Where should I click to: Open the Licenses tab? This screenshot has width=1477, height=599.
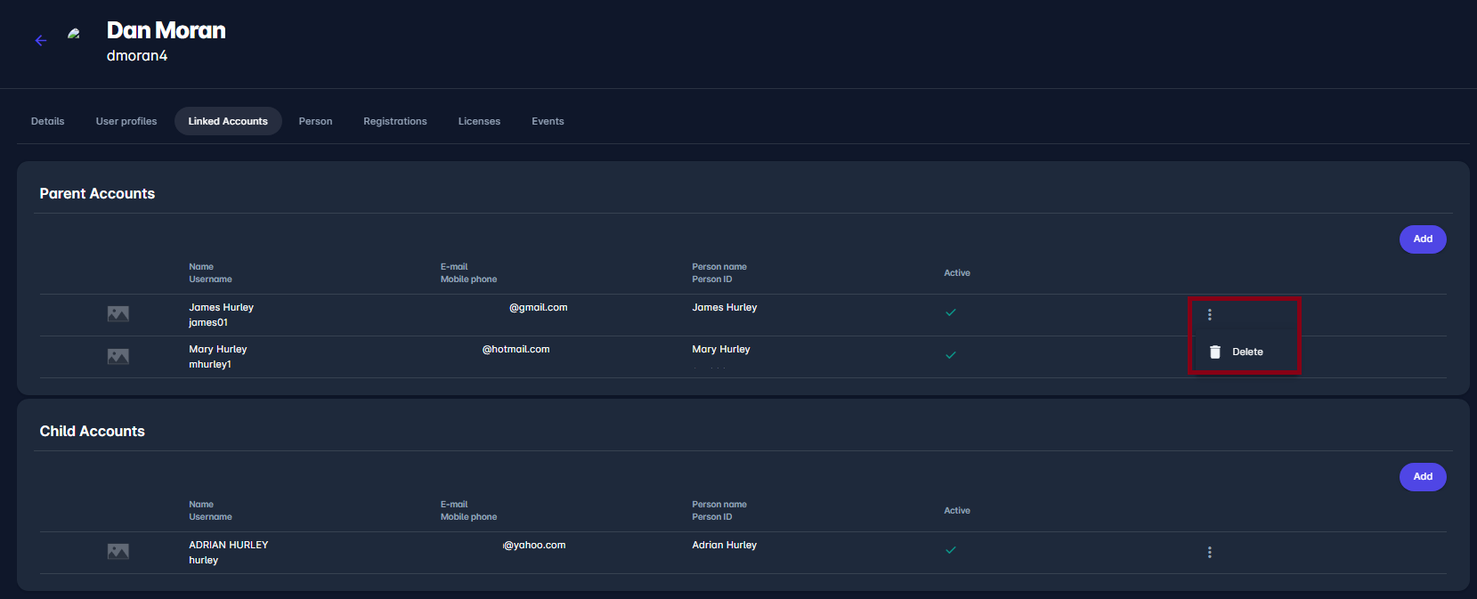pos(479,121)
